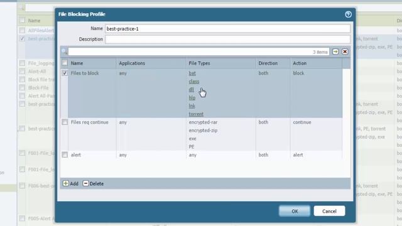Click the 'PE' file type entry
Image resolution: width=402 pixels, height=226 pixels.
pyautogui.click(x=192, y=147)
